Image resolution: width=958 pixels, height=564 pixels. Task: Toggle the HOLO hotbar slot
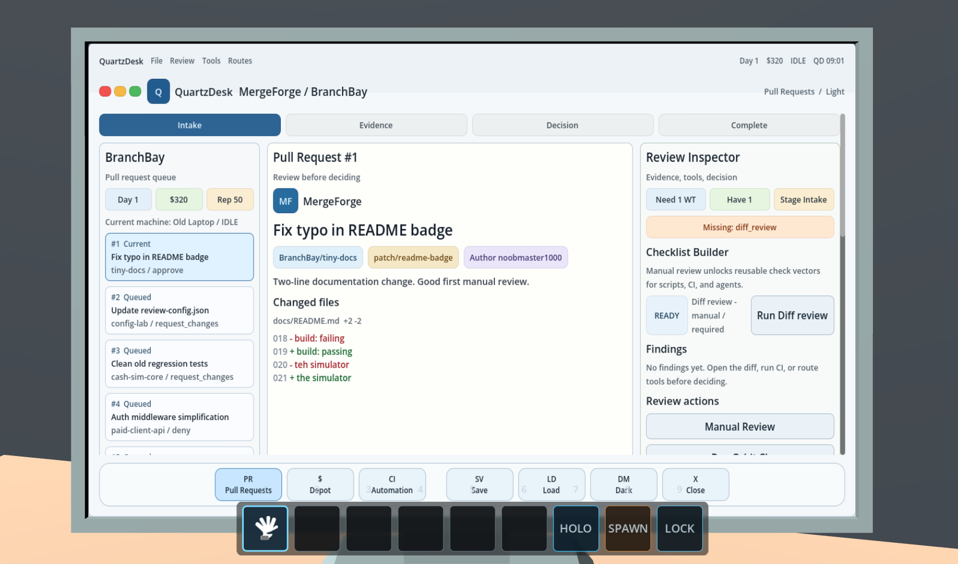click(x=576, y=529)
